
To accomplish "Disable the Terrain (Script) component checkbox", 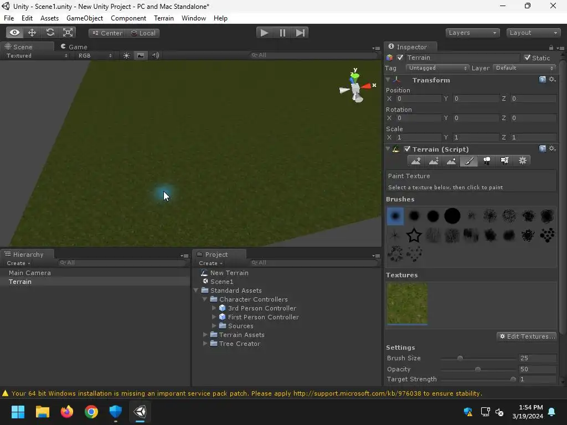I will [407, 149].
